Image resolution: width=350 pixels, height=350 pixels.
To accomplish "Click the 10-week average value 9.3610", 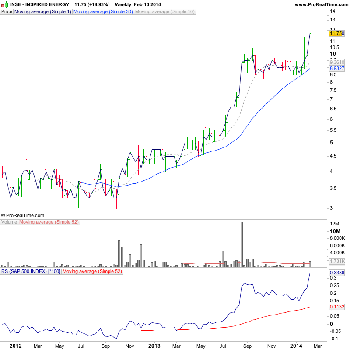I will 337,62.
